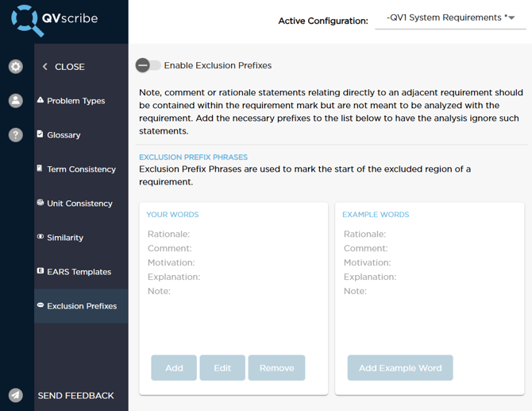Click the Problem Types warning icon
Image resolution: width=532 pixels, height=411 pixels.
(x=40, y=101)
